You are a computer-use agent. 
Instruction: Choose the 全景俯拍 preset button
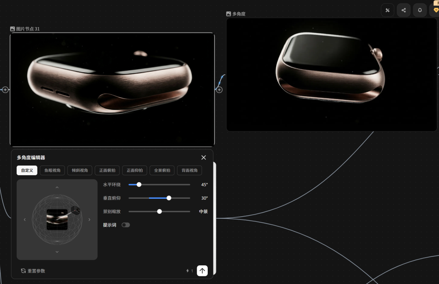click(162, 170)
